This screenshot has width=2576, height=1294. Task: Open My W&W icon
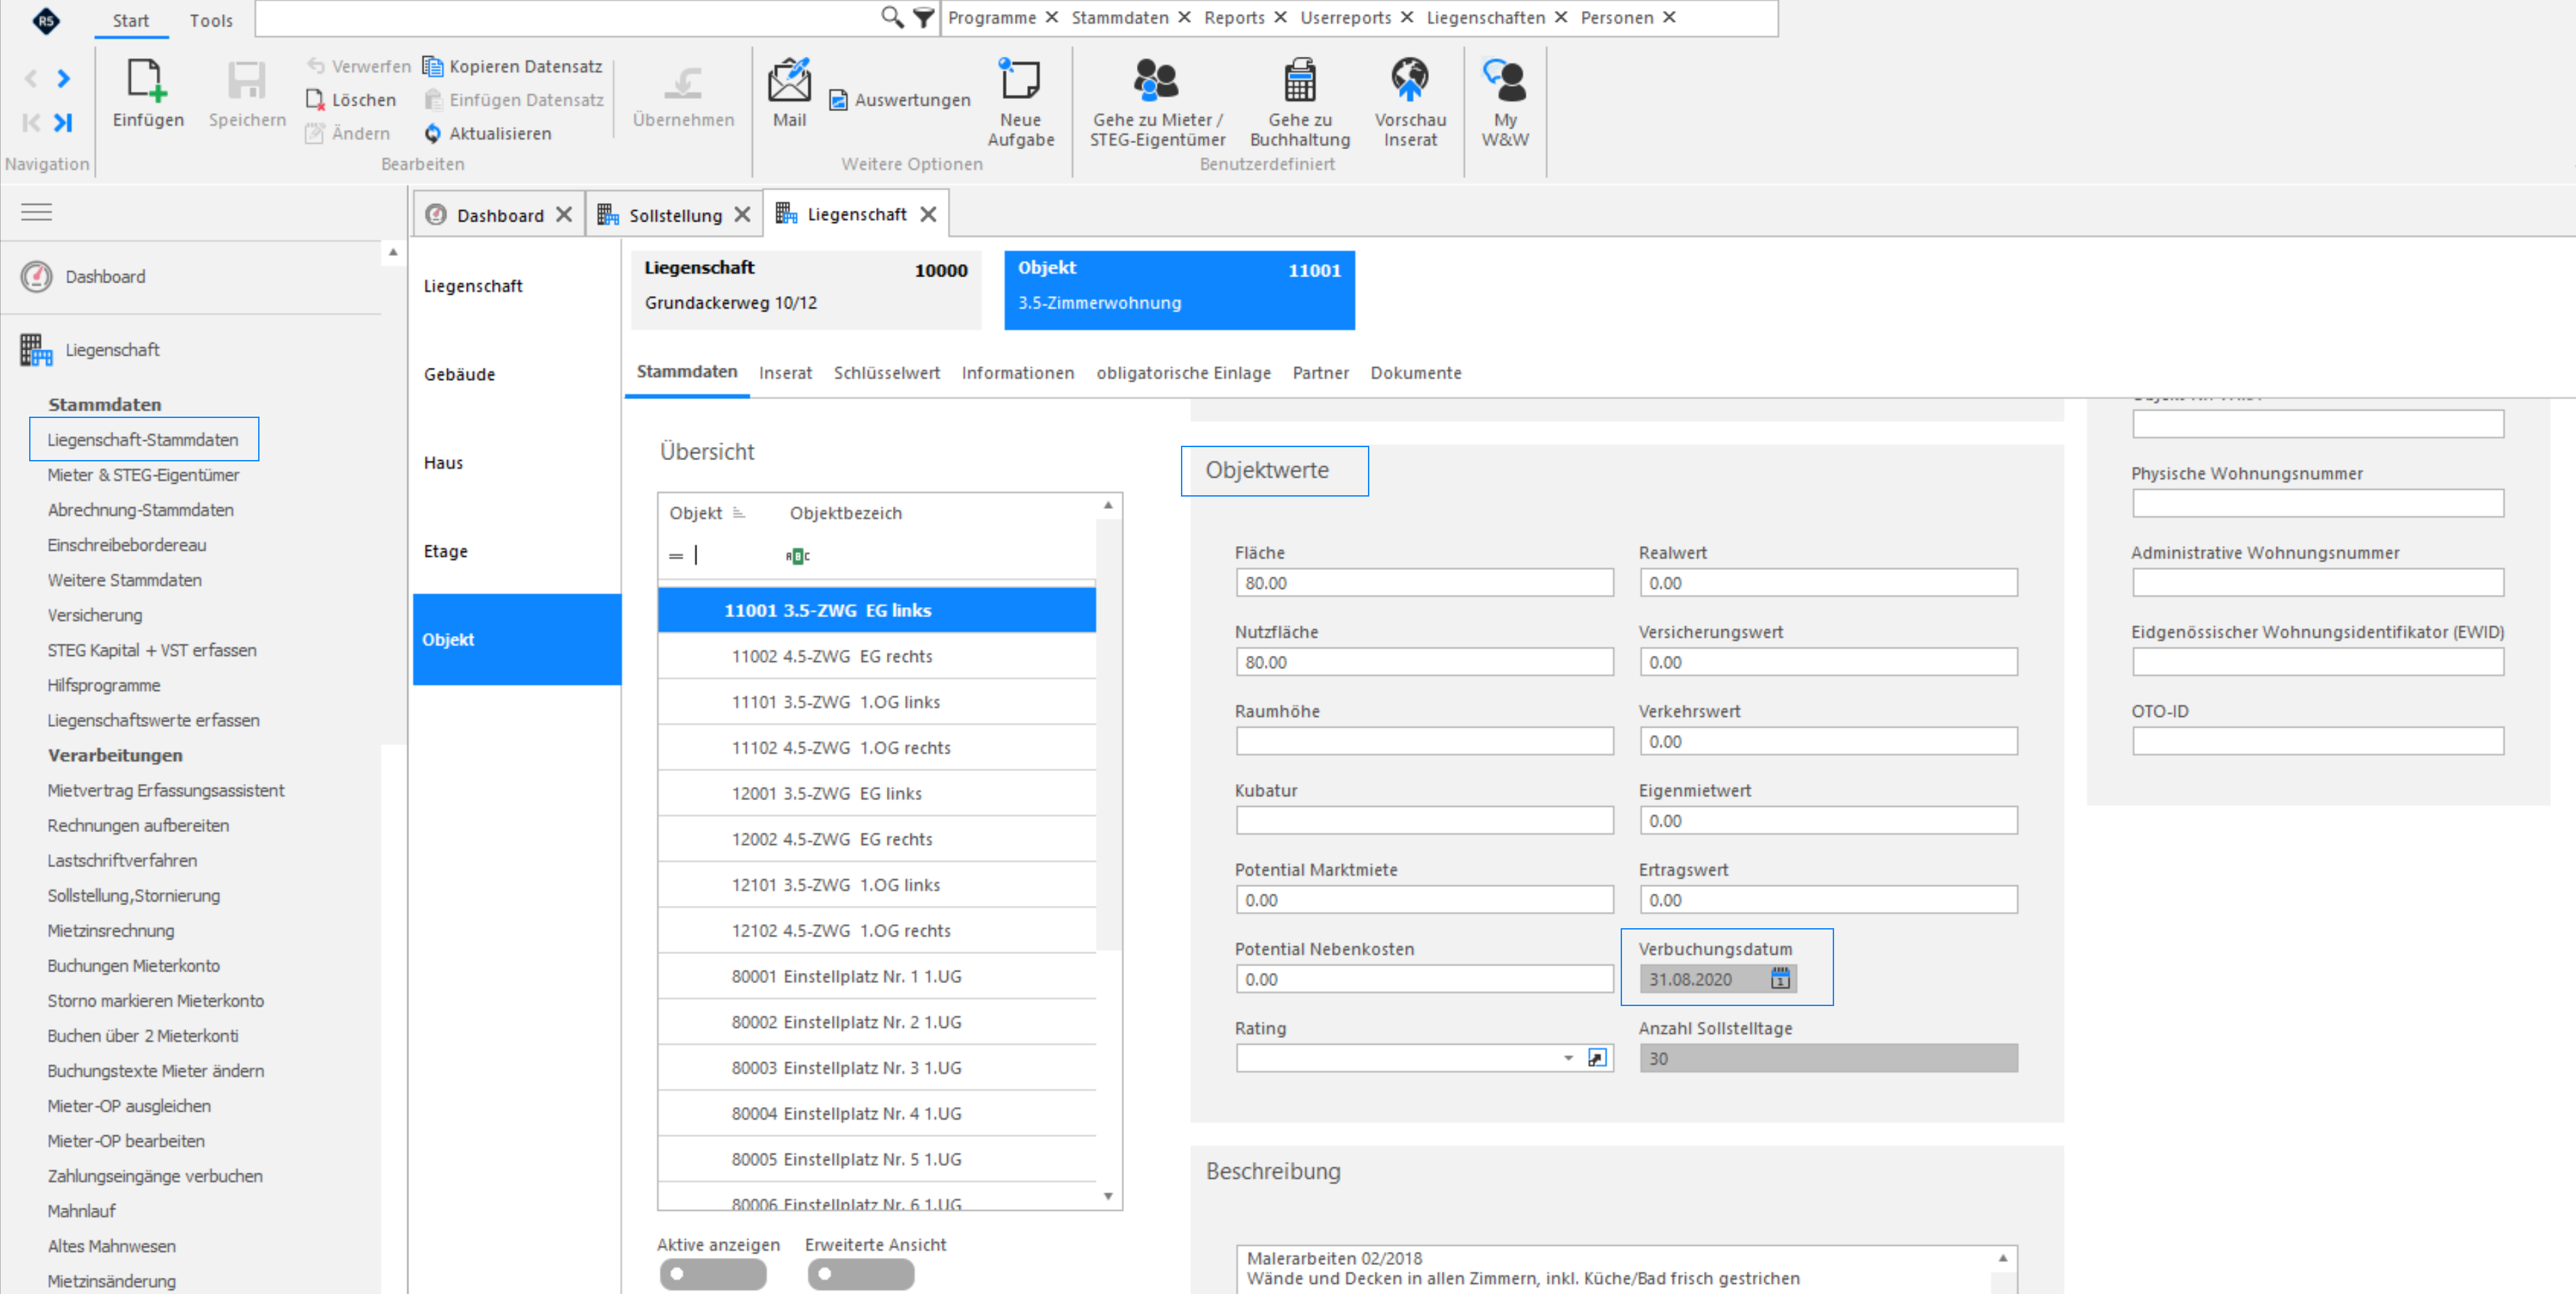pos(1504,79)
